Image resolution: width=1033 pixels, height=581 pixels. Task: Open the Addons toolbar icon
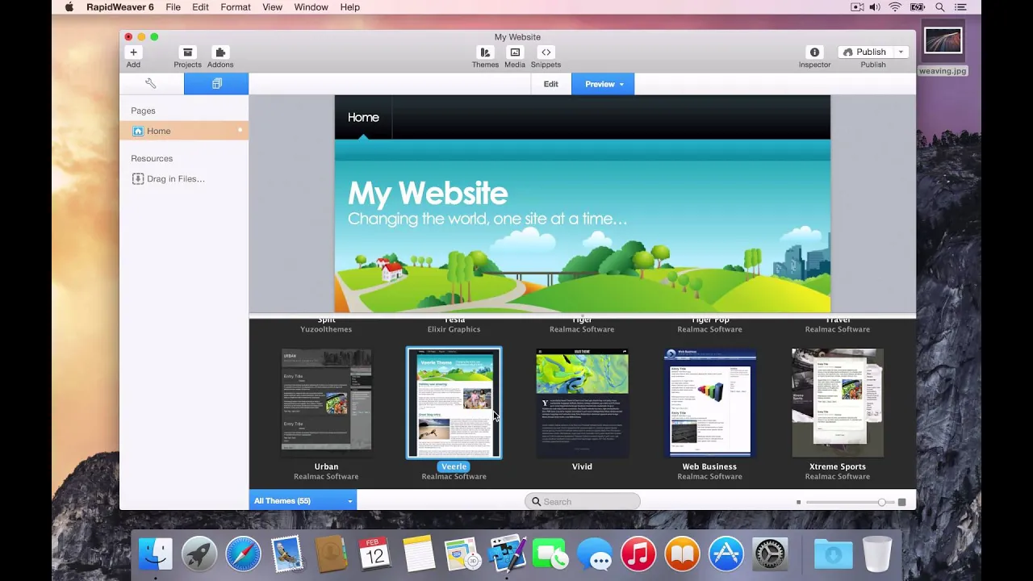(x=220, y=52)
